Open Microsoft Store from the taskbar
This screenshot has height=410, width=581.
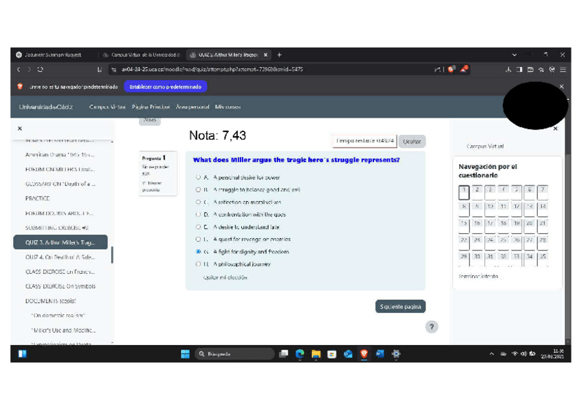pyautogui.click(x=332, y=354)
